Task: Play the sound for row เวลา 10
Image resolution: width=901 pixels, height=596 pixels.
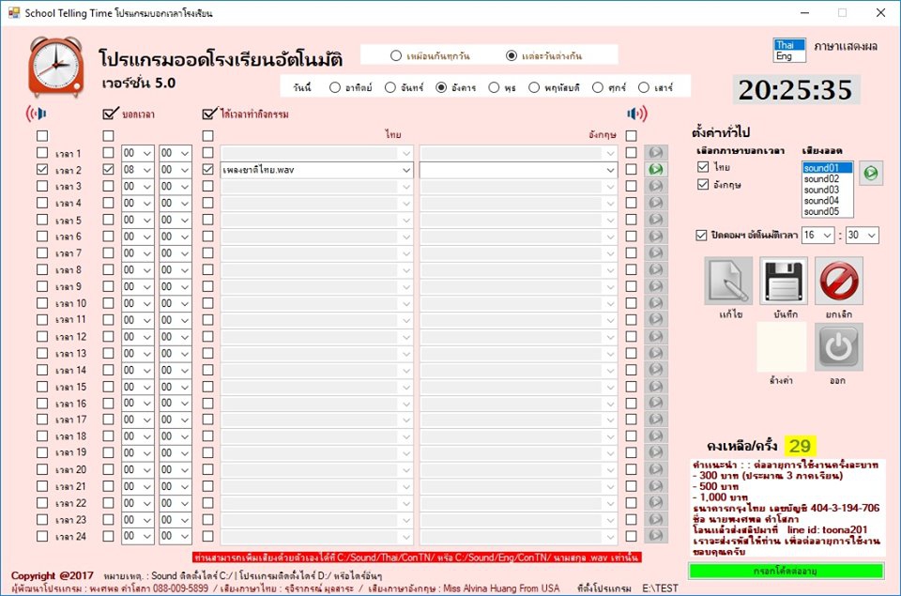Action: pyautogui.click(x=656, y=303)
